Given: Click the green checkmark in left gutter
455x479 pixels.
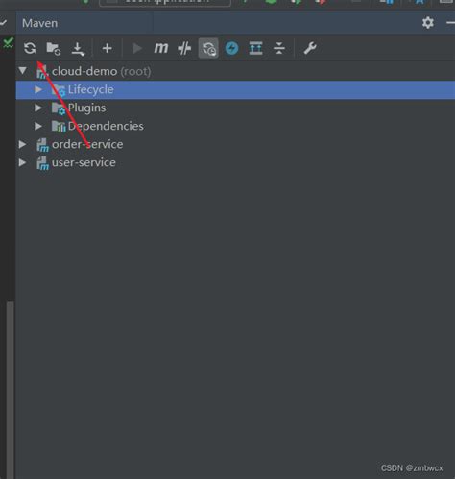Looking at the screenshot, I should 9,42.
